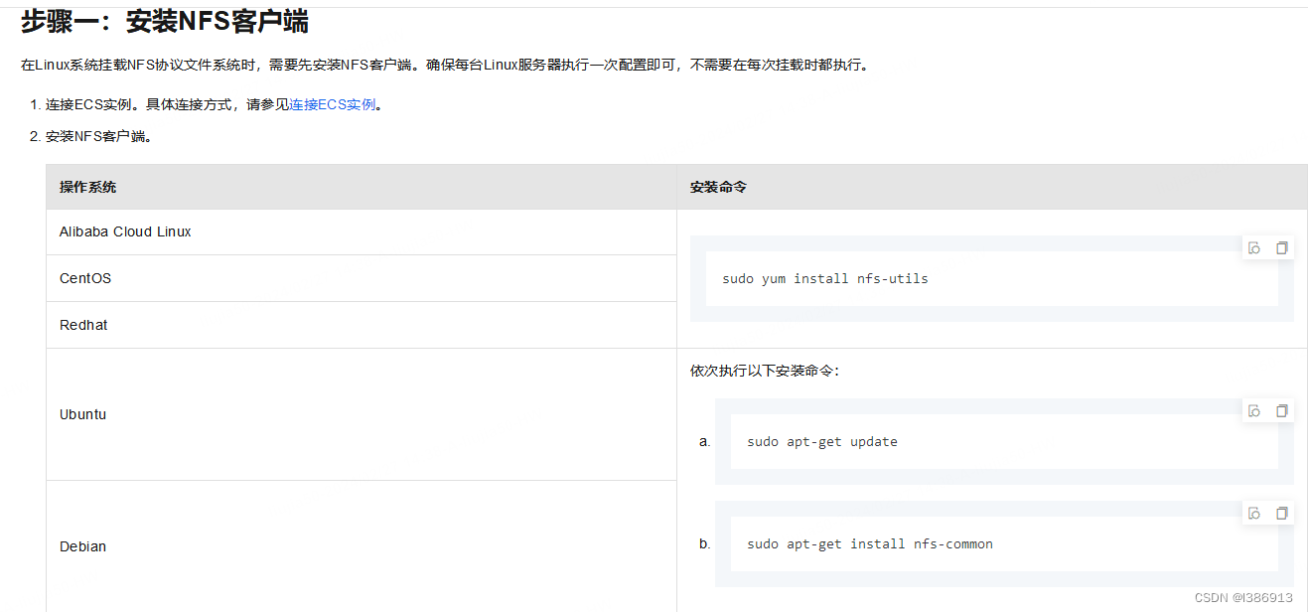Copy the apt-get update command
The width and height of the screenshot is (1308, 612).
(x=1281, y=411)
